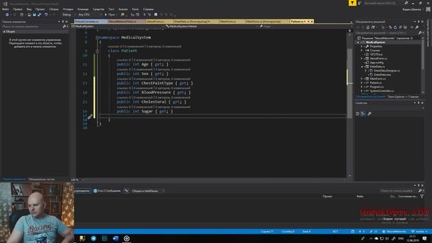
Task: Click the bookmark toolbar icon
Action: click(x=156, y=15)
